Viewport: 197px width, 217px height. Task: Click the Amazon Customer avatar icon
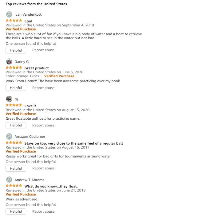click(9, 137)
